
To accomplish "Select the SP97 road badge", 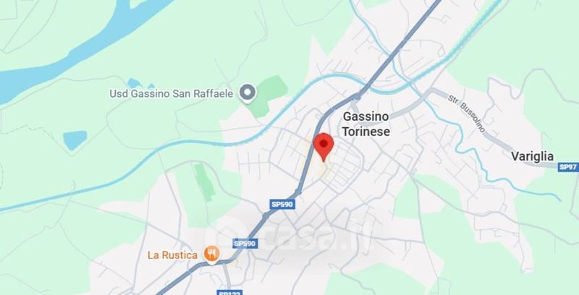I will (x=568, y=167).
